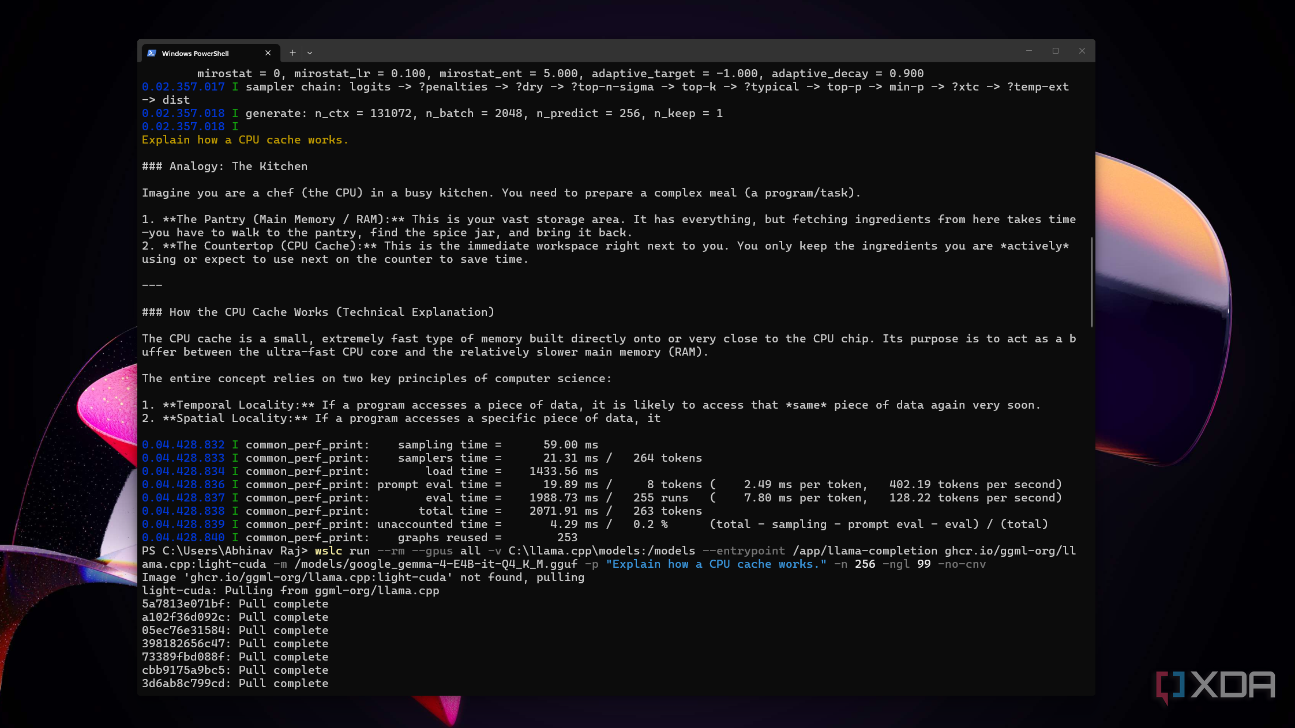Maximize the terminal window
This screenshot has height=728, width=1295.
(x=1056, y=51)
